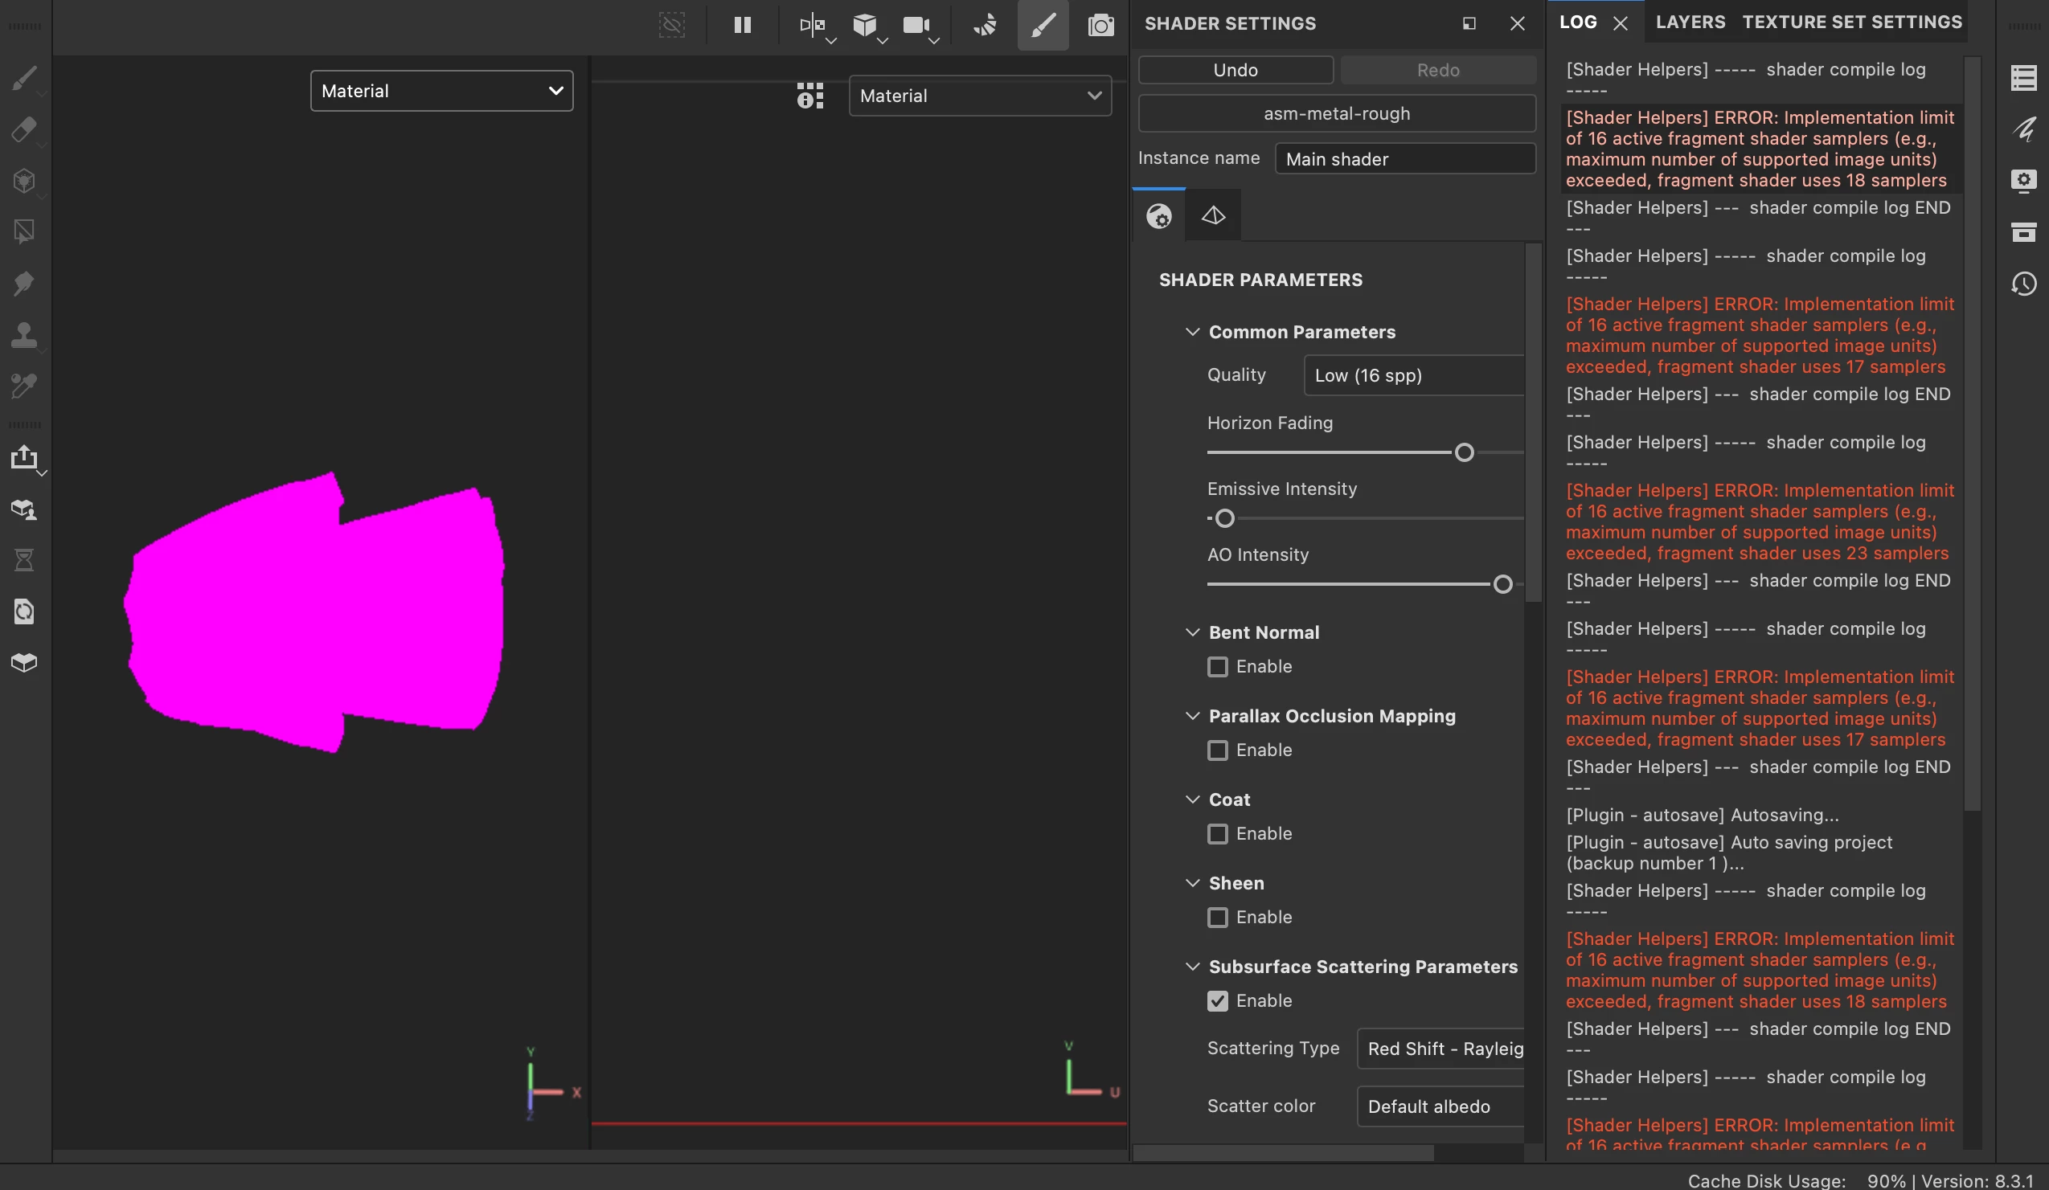Open the symmetry settings icon
The width and height of the screenshot is (2049, 1190).
[x=811, y=25]
